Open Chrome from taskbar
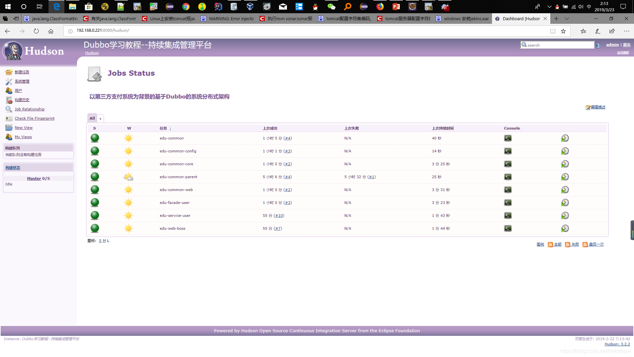The height and width of the screenshot is (357, 634). tap(186, 7)
